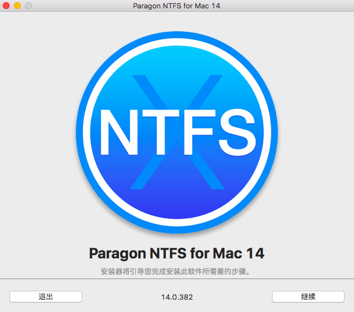Click the Chinese installer description text
This screenshot has width=354, height=312.
pos(177,272)
